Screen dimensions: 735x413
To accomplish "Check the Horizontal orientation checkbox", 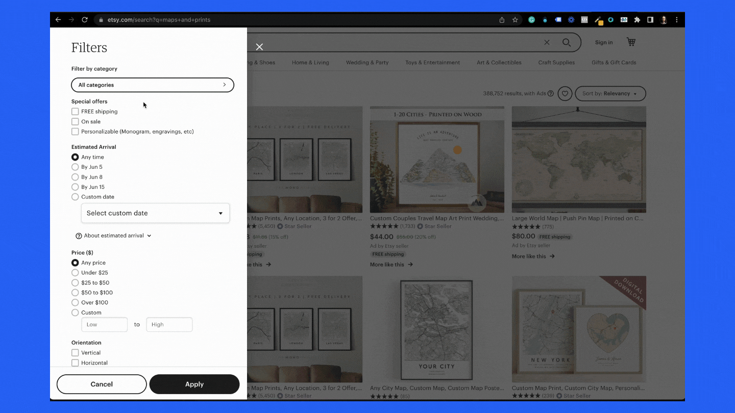I will [x=75, y=363].
